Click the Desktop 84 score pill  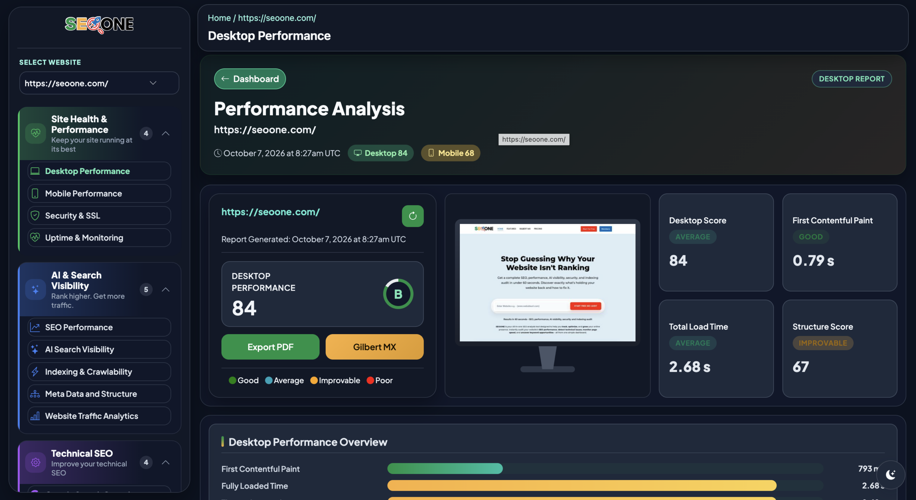point(380,153)
